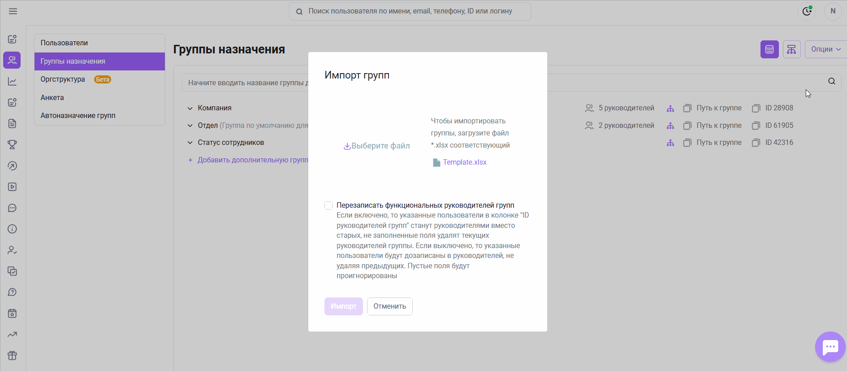Screen dimensions: 847x371
Task: Click the ID 42316 text
Action: click(779, 143)
